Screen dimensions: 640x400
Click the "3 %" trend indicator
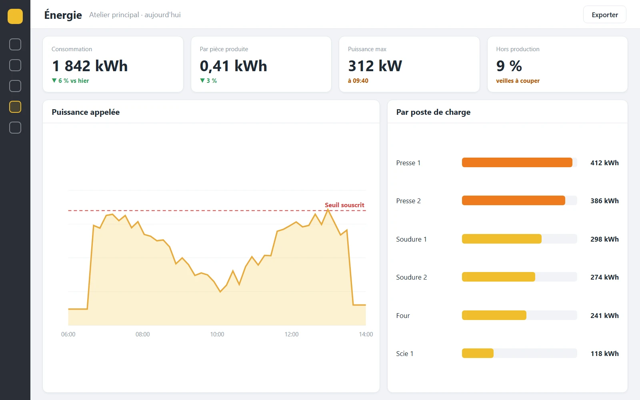coord(208,81)
